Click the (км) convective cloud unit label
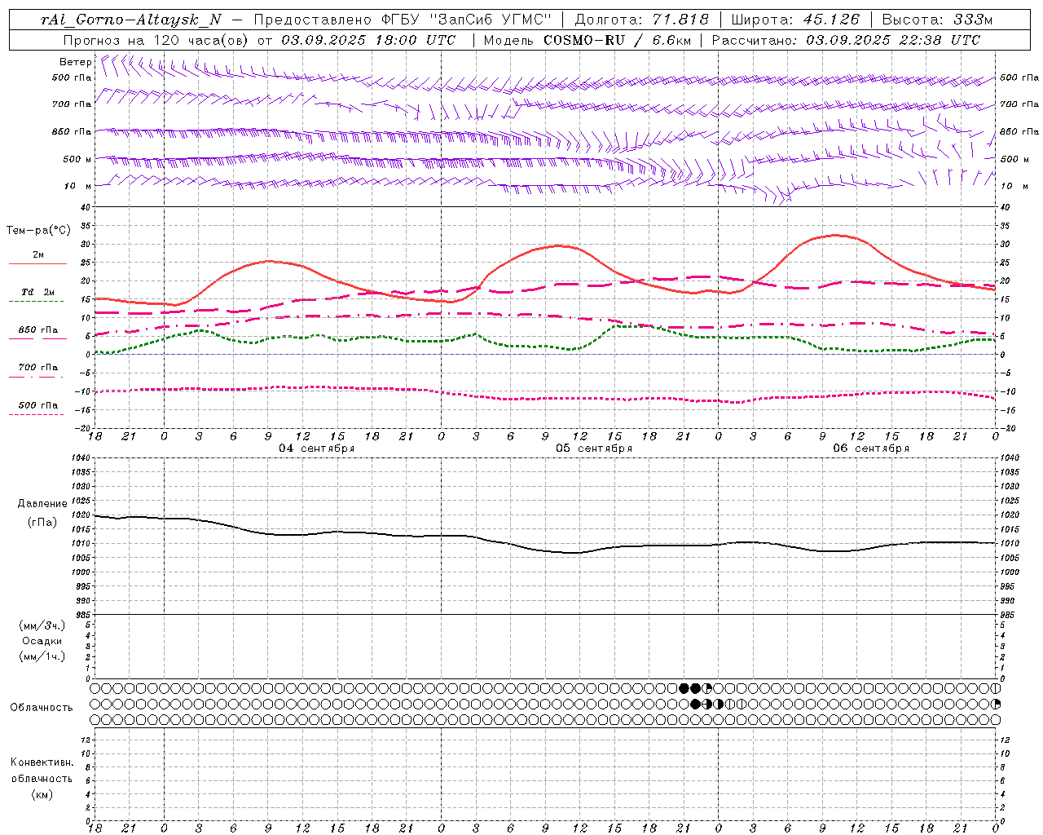 (x=42, y=794)
